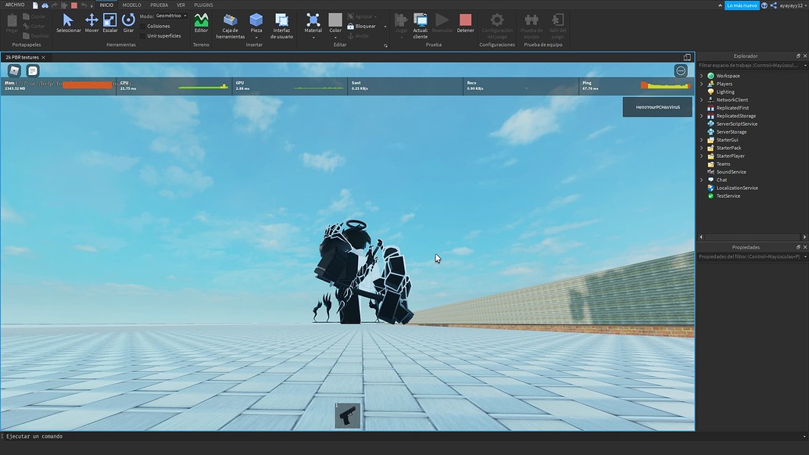
Task: Click the Ejecutar un comando field
Action: (403, 436)
